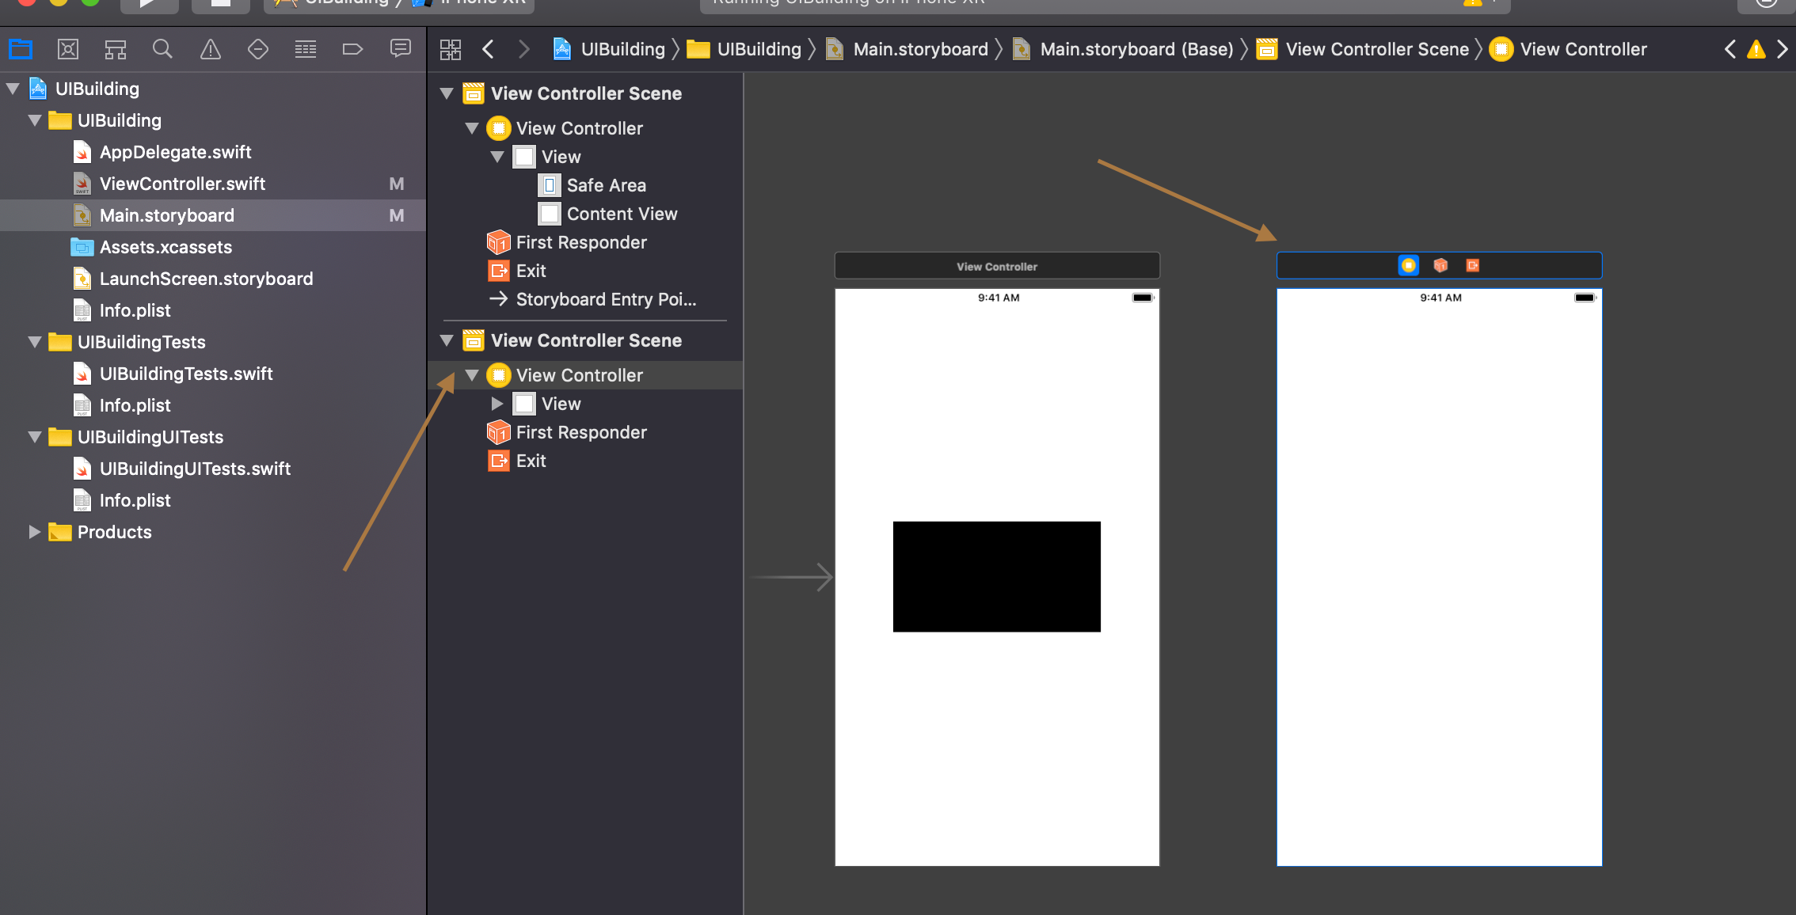Click the yellow warning issue icon in jump bar
1796x915 pixels.
[x=1756, y=50]
